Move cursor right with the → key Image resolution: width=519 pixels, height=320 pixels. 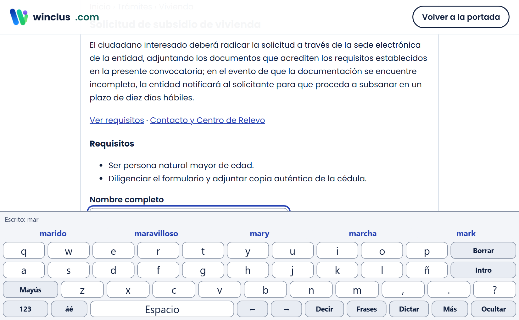pyautogui.click(x=286, y=309)
